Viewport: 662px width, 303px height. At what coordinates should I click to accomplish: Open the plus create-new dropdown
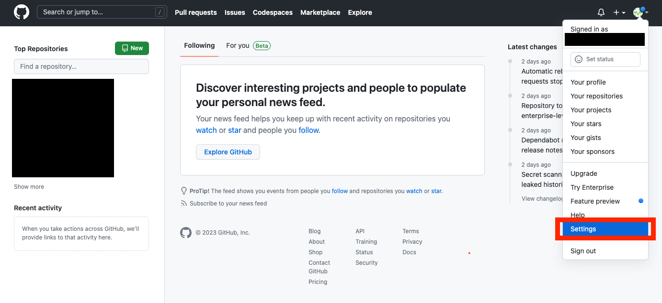[619, 12]
